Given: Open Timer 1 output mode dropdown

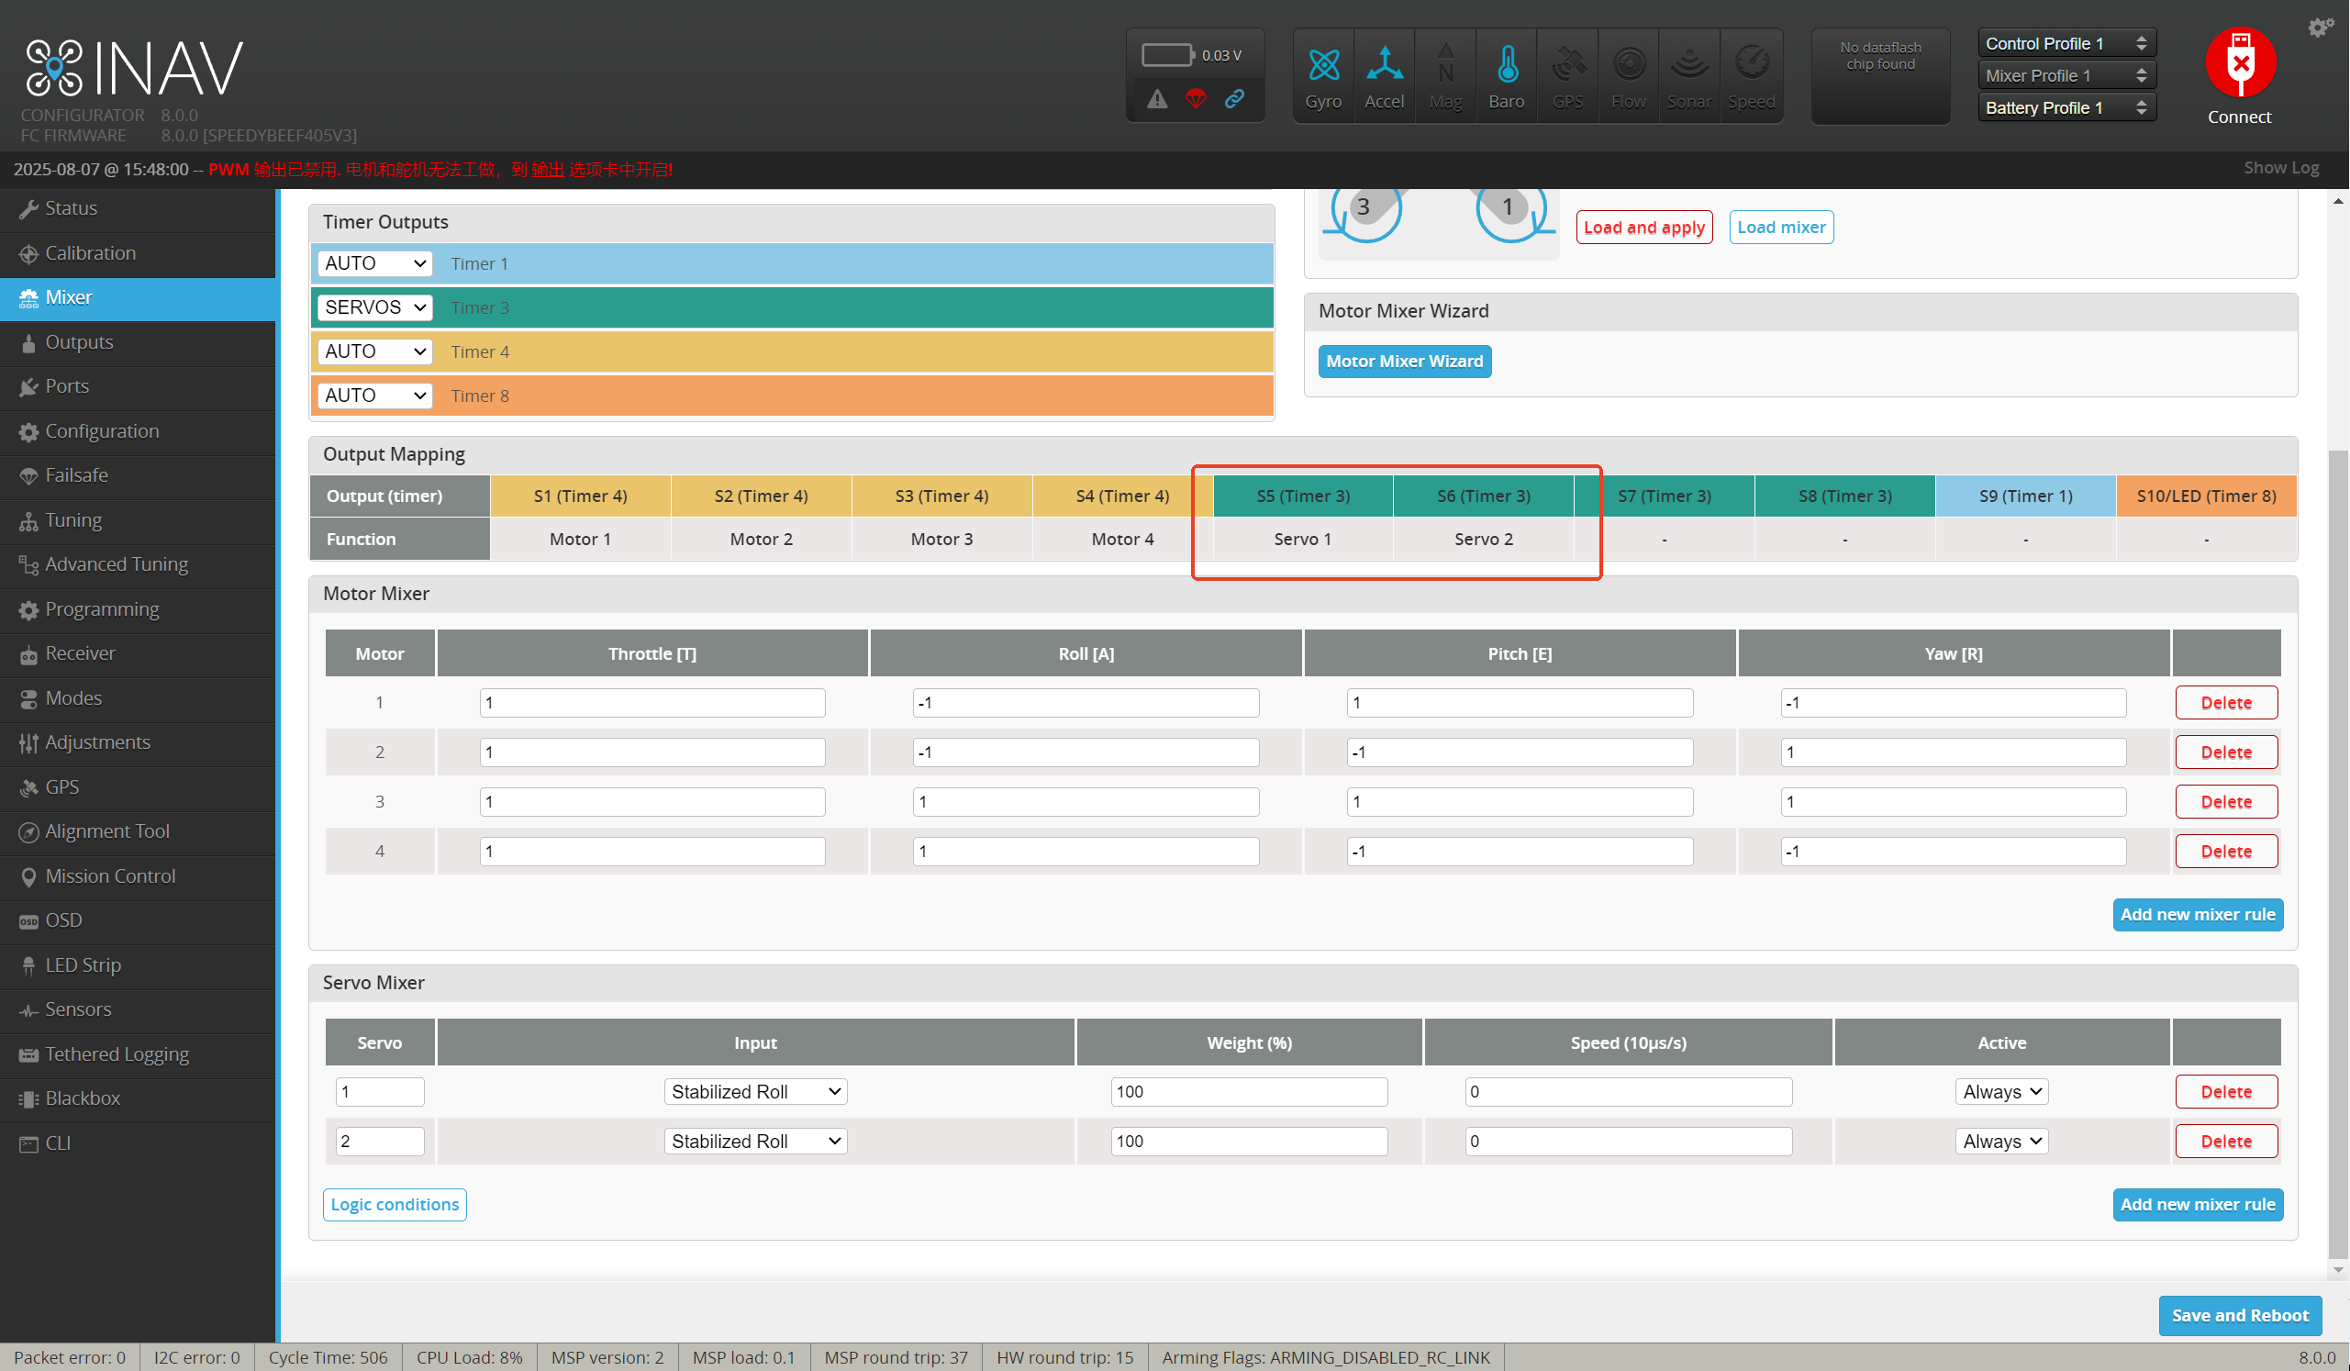Looking at the screenshot, I should click(x=375, y=263).
